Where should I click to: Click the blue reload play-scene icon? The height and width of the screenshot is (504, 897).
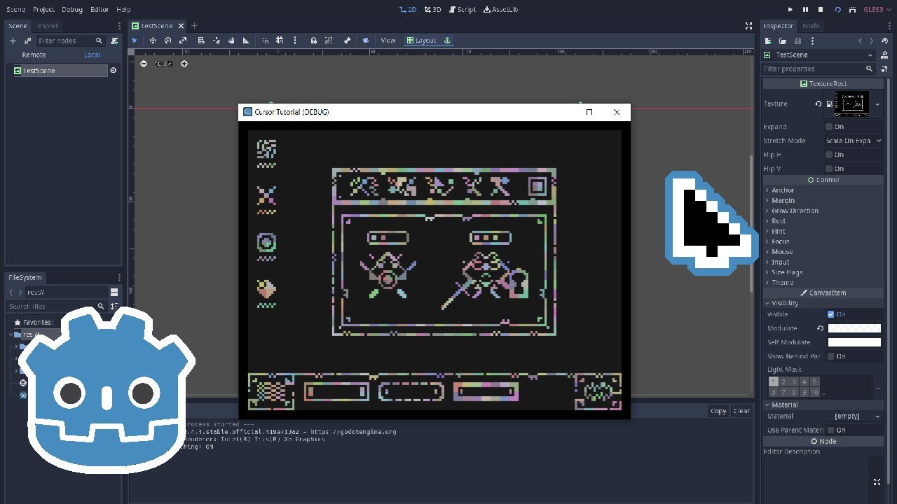point(837,10)
